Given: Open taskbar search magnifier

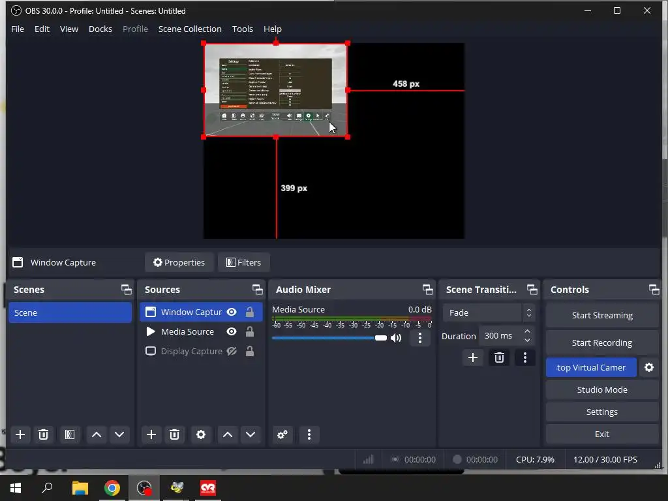Looking at the screenshot, I should click(47, 488).
